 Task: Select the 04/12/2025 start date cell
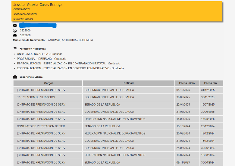pyautogui.click(x=183, y=90)
